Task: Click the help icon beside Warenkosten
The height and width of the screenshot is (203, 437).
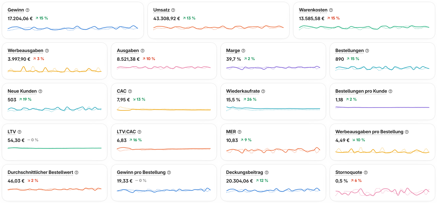Action: click(x=331, y=10)
